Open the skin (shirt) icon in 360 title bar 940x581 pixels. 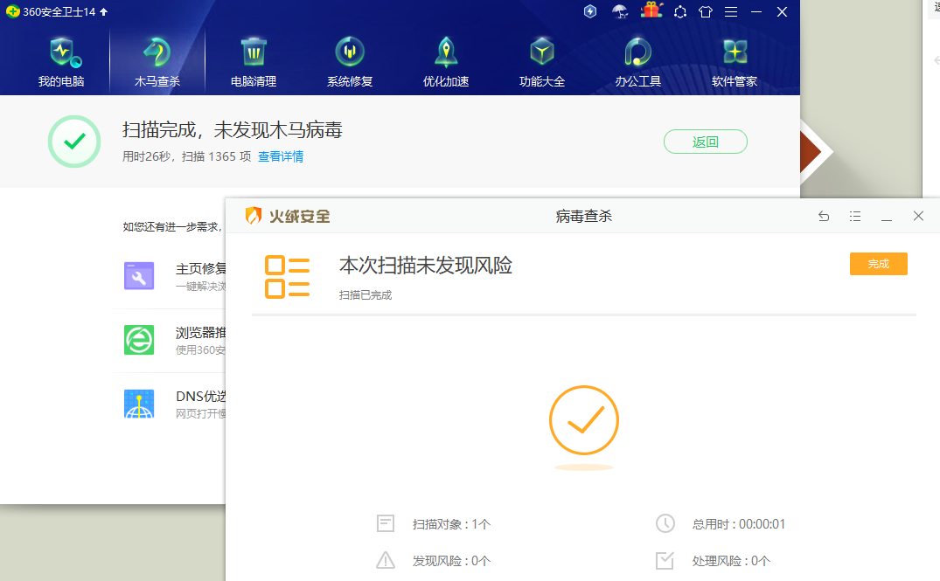pos(706,11)
